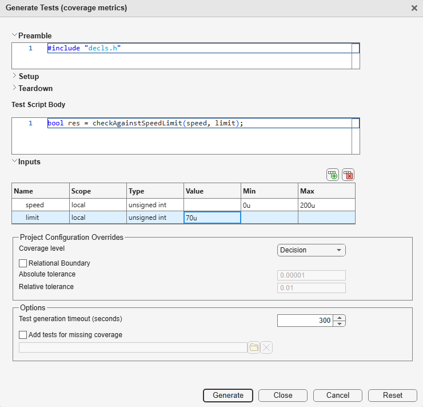Select the limit name cell

pos(41,218)
